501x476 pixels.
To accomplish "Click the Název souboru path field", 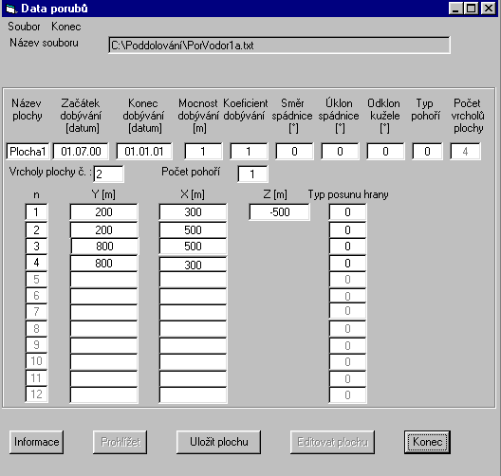I will tap(279, 46).
